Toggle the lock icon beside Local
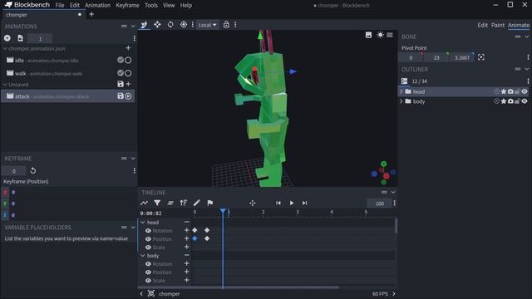 (226, 24)
